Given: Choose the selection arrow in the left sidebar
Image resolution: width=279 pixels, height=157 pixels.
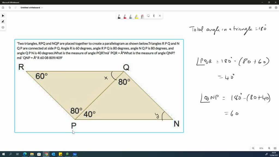Looking at the screenshot, I should [3, 16].
